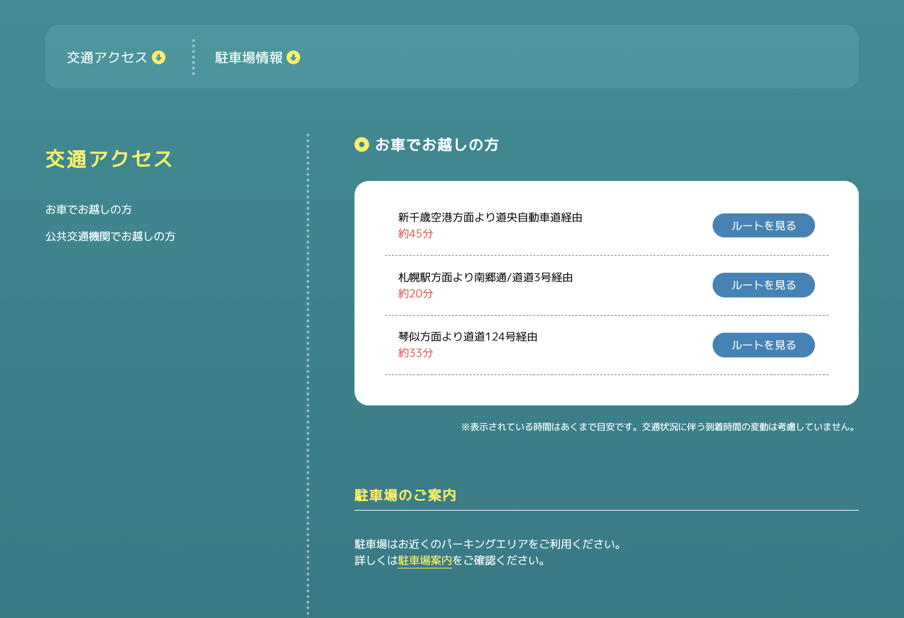Click the お車でお越しの方 section heading
This screenshot has height=618, width=904.
coord(437,145)
